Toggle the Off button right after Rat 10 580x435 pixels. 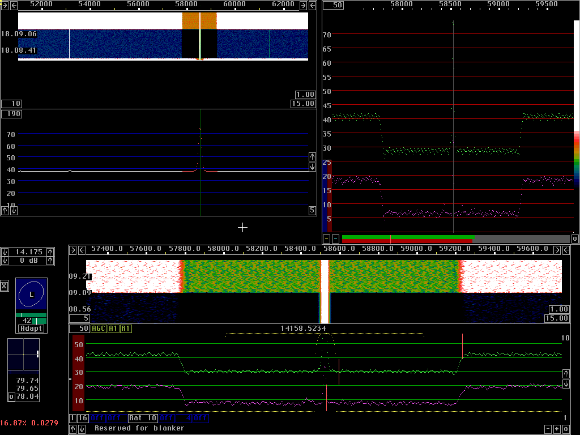pyautogui.click(x=167, y=419)
